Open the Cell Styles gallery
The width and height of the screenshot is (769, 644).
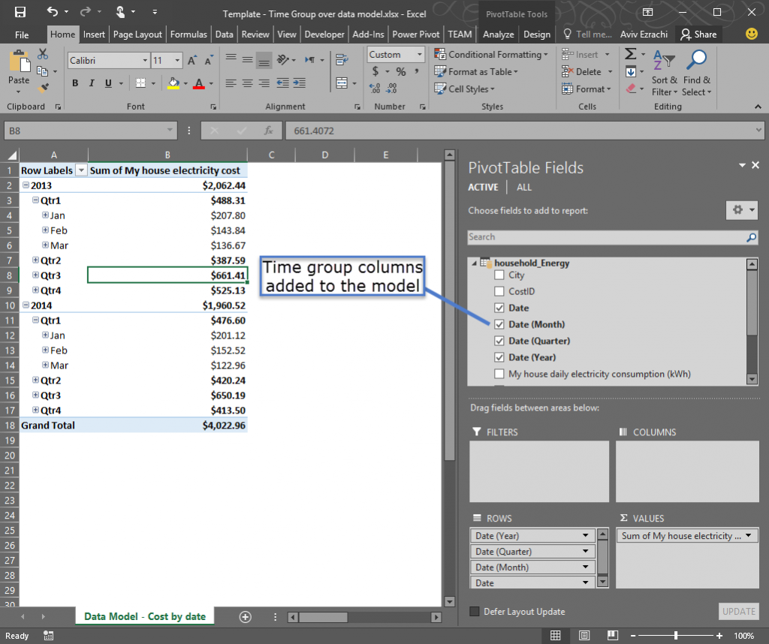465,89
